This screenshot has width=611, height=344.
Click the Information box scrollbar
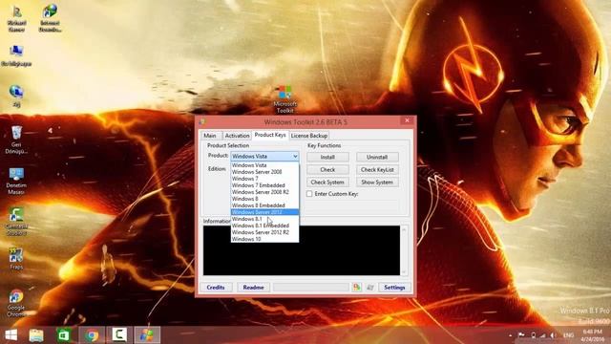point(404,250)
